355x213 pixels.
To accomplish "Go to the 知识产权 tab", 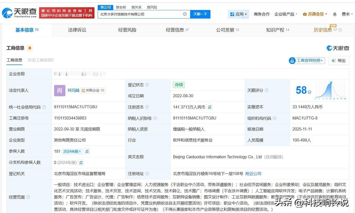I will pos(278,30).
